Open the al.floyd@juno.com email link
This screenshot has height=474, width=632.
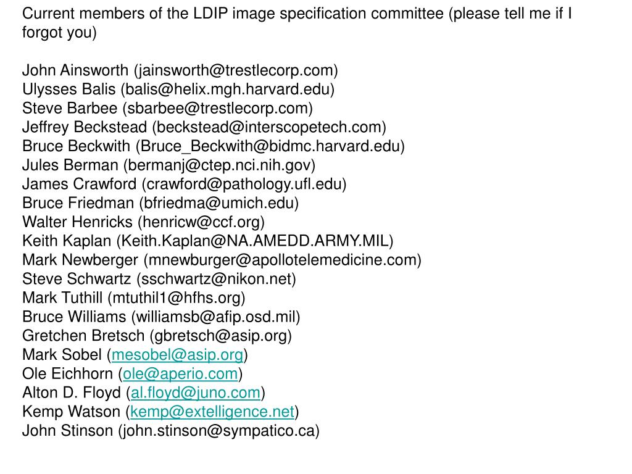coord(196,393)
